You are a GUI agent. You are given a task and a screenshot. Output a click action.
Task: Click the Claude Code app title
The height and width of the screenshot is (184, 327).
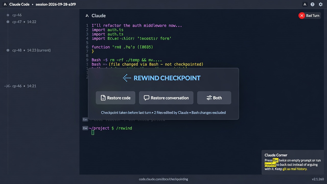[19, 4]
